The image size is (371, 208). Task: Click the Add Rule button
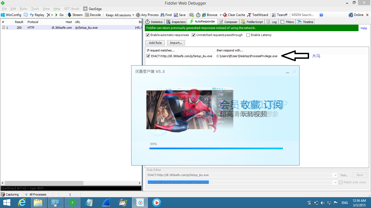click(155, 43)
